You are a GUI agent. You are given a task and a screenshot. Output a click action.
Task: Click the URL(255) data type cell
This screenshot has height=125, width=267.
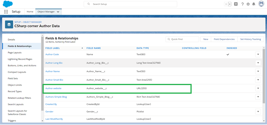142,88
